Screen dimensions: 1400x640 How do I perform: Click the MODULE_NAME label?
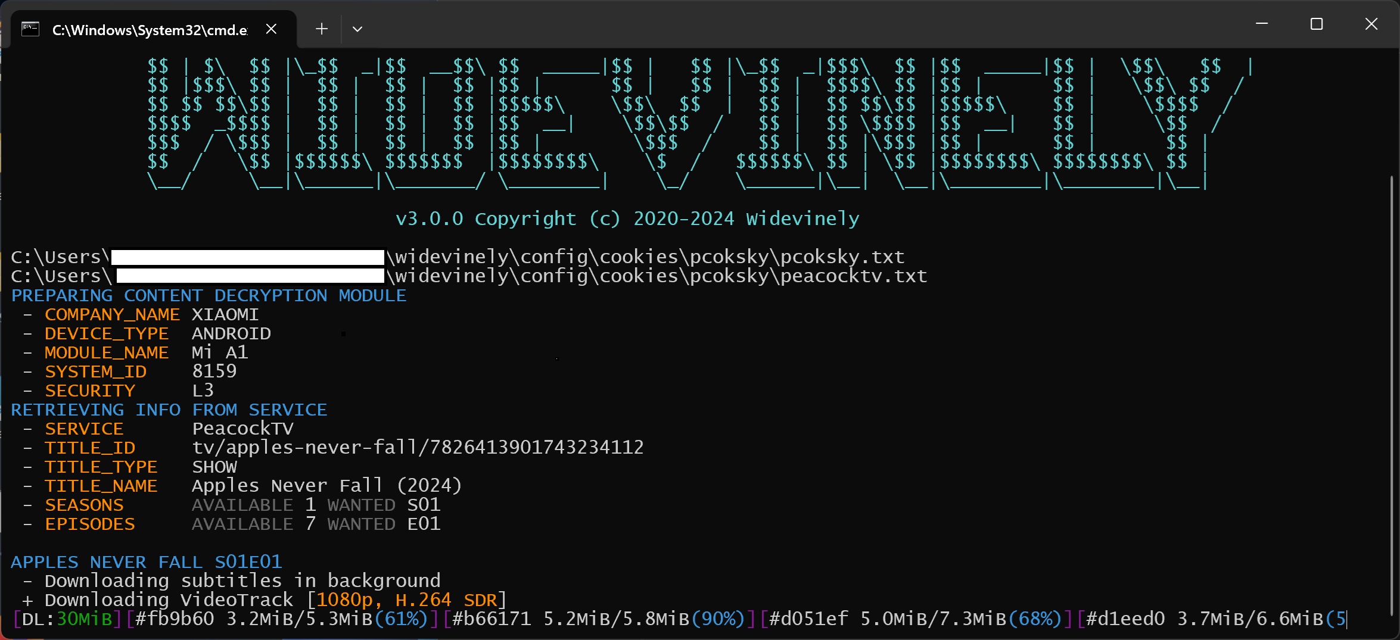tap(107, 352)
